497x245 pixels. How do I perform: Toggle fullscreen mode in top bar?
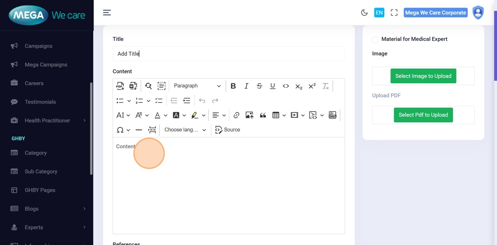pos(394,13)
